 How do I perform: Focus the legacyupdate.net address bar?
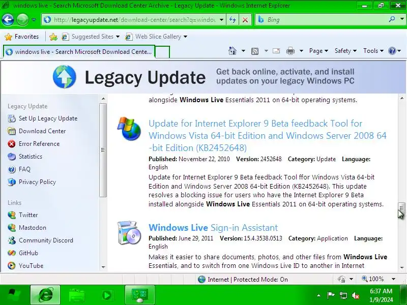coord(134,20)
